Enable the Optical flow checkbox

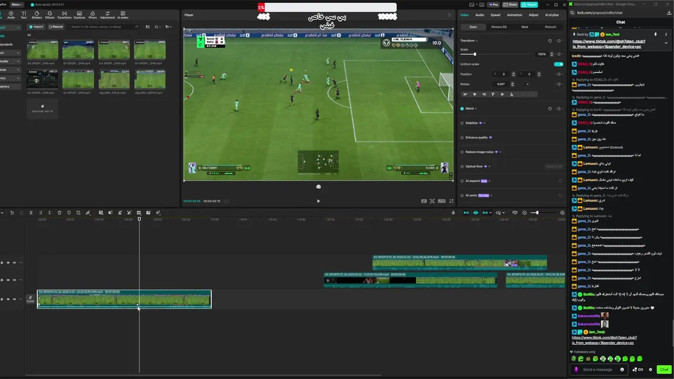coord(462,166)
